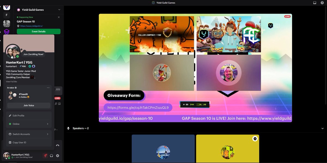Click the forms.gle giveaway link in stream
The width and height of the screenshot is (327, 163).
tap(138, 108)
